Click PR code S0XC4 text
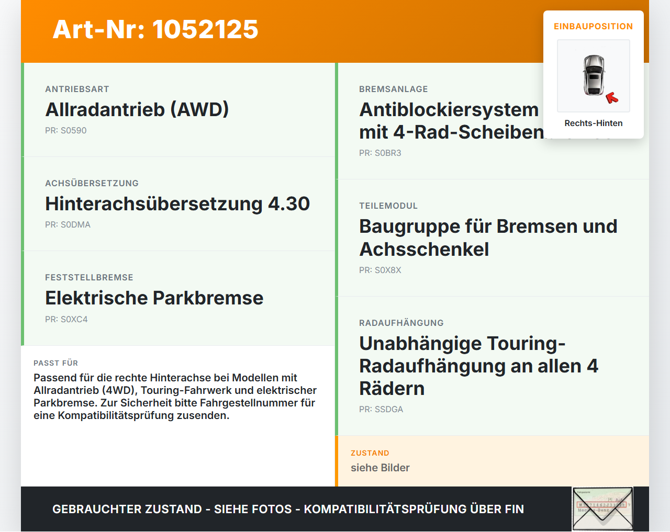 pyautogui.click(x=66, y=320)
